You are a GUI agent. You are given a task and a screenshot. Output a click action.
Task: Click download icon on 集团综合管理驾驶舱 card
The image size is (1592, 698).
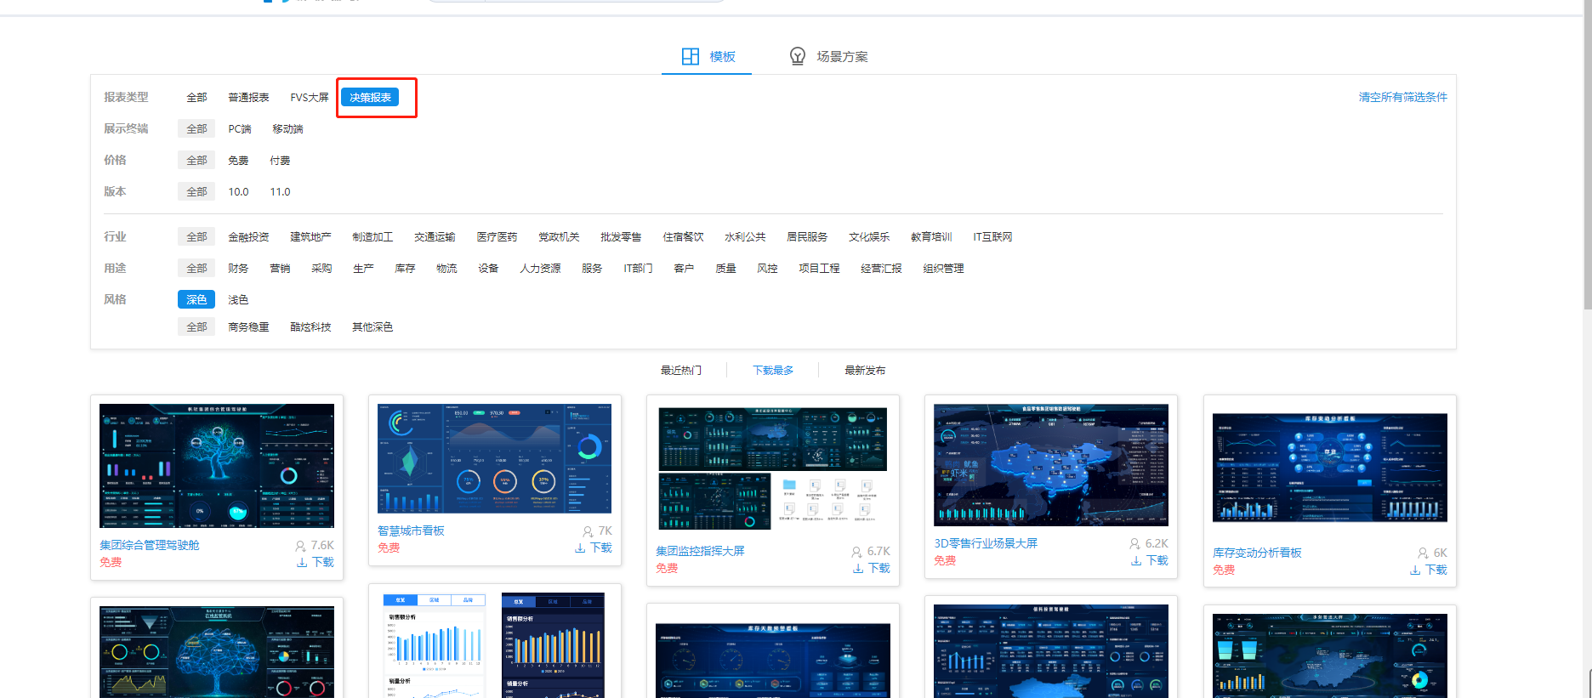point(302,562)
